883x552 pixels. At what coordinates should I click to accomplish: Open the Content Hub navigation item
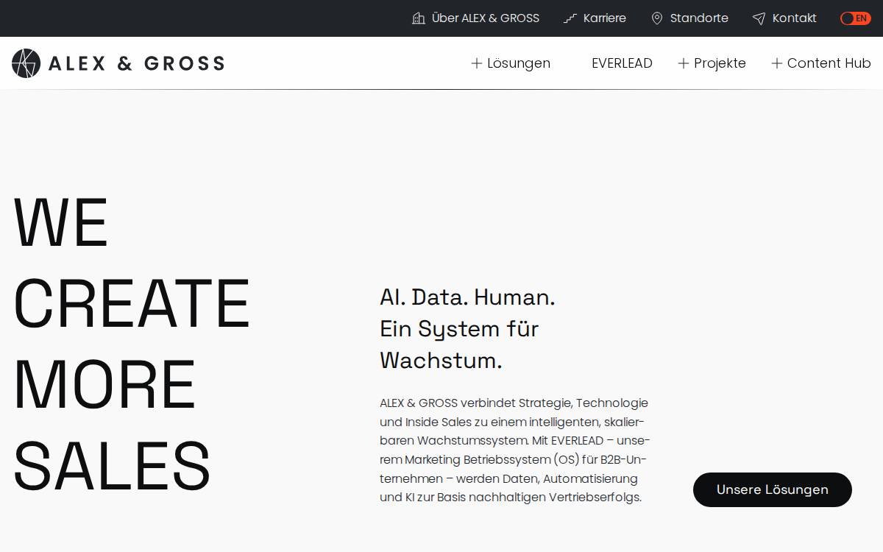(829, 63)
